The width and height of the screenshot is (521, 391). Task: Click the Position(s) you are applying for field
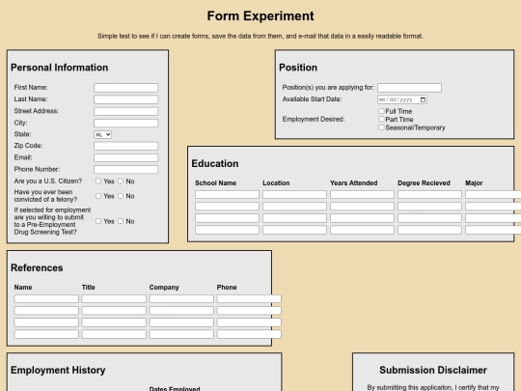pos(409,88)
